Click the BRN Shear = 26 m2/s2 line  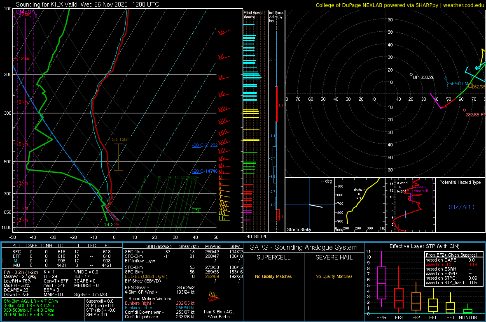pos(160,287)
